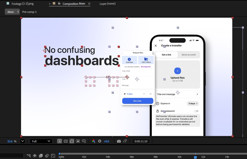This screenshot has width=247, height=159.
Task: Take snapshot with the camera icon
Action: point(119,141)
